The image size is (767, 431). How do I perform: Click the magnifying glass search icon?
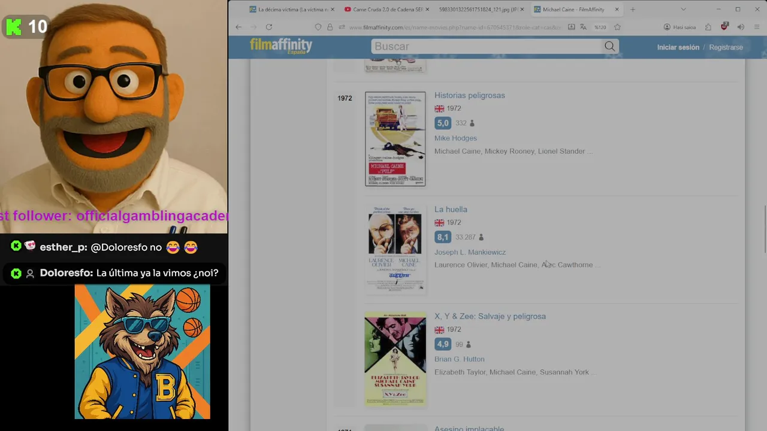[609, 46]
